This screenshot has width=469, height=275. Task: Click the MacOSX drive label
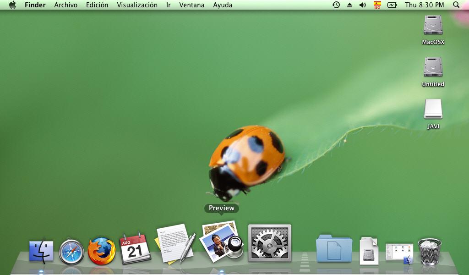[433, 42]
